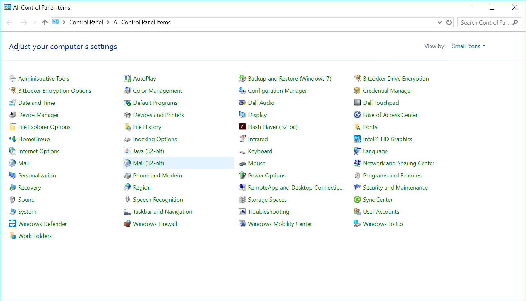
Task: Open the Windows To Go icon
Action: pos(357,224)
